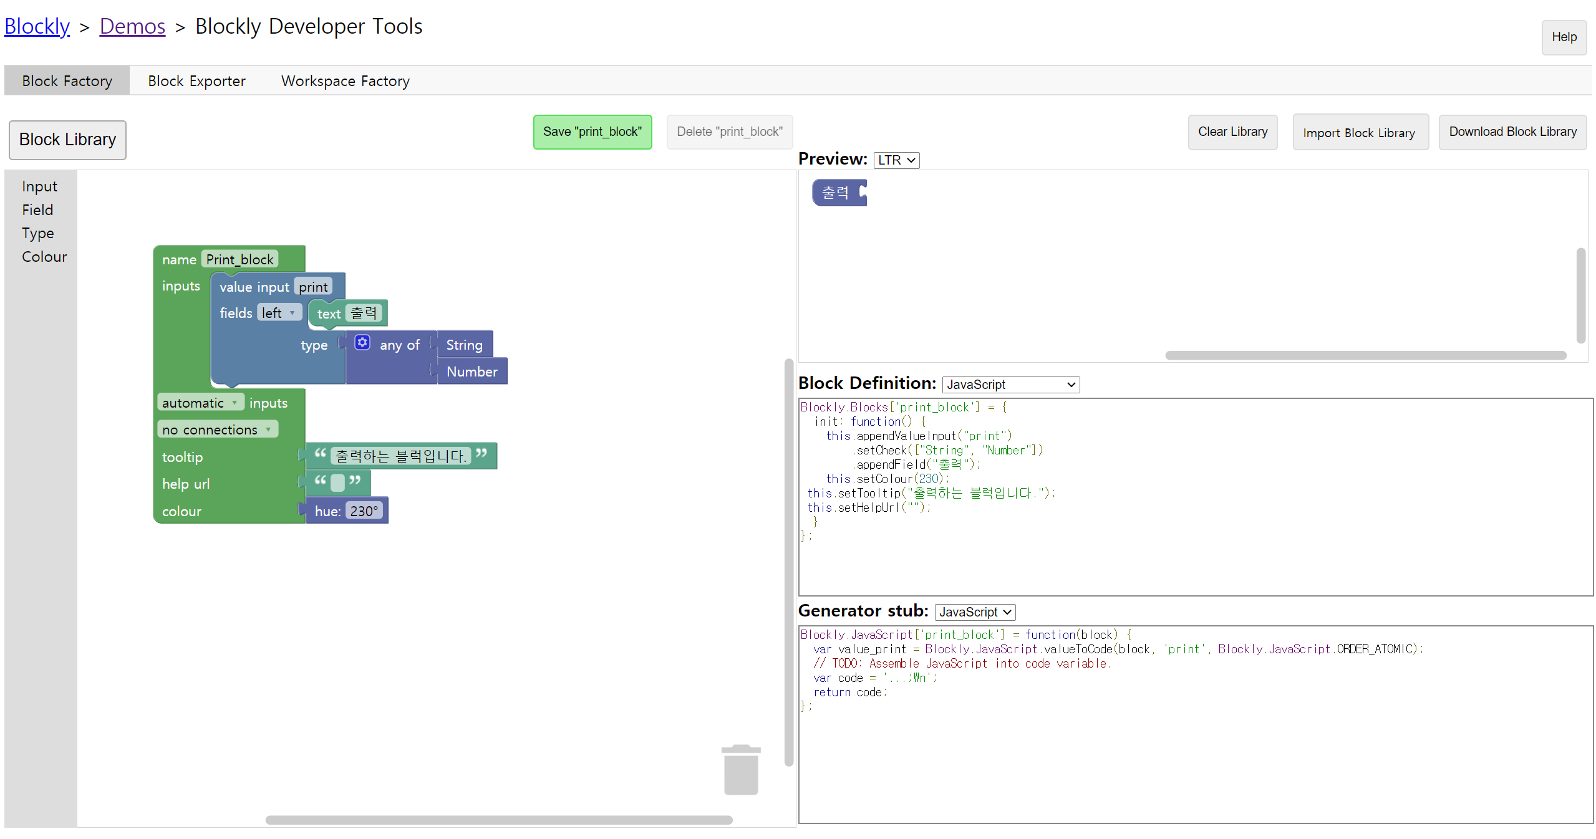Click the String type block
The height and width of the screenshot is (839, 1596).
(464, 345)
